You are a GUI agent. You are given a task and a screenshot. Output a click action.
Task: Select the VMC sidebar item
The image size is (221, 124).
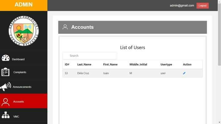click(16, 116)
